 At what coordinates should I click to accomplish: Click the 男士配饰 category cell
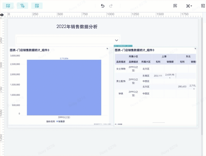click(121, 81)
